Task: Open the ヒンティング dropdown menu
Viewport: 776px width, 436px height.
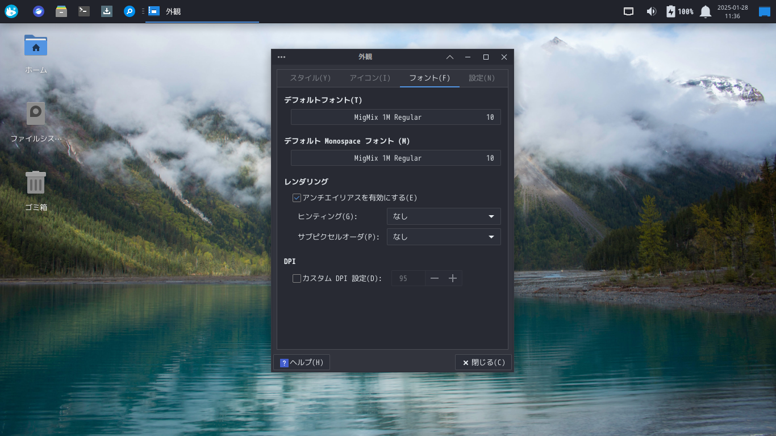Action: pos(444,216)
